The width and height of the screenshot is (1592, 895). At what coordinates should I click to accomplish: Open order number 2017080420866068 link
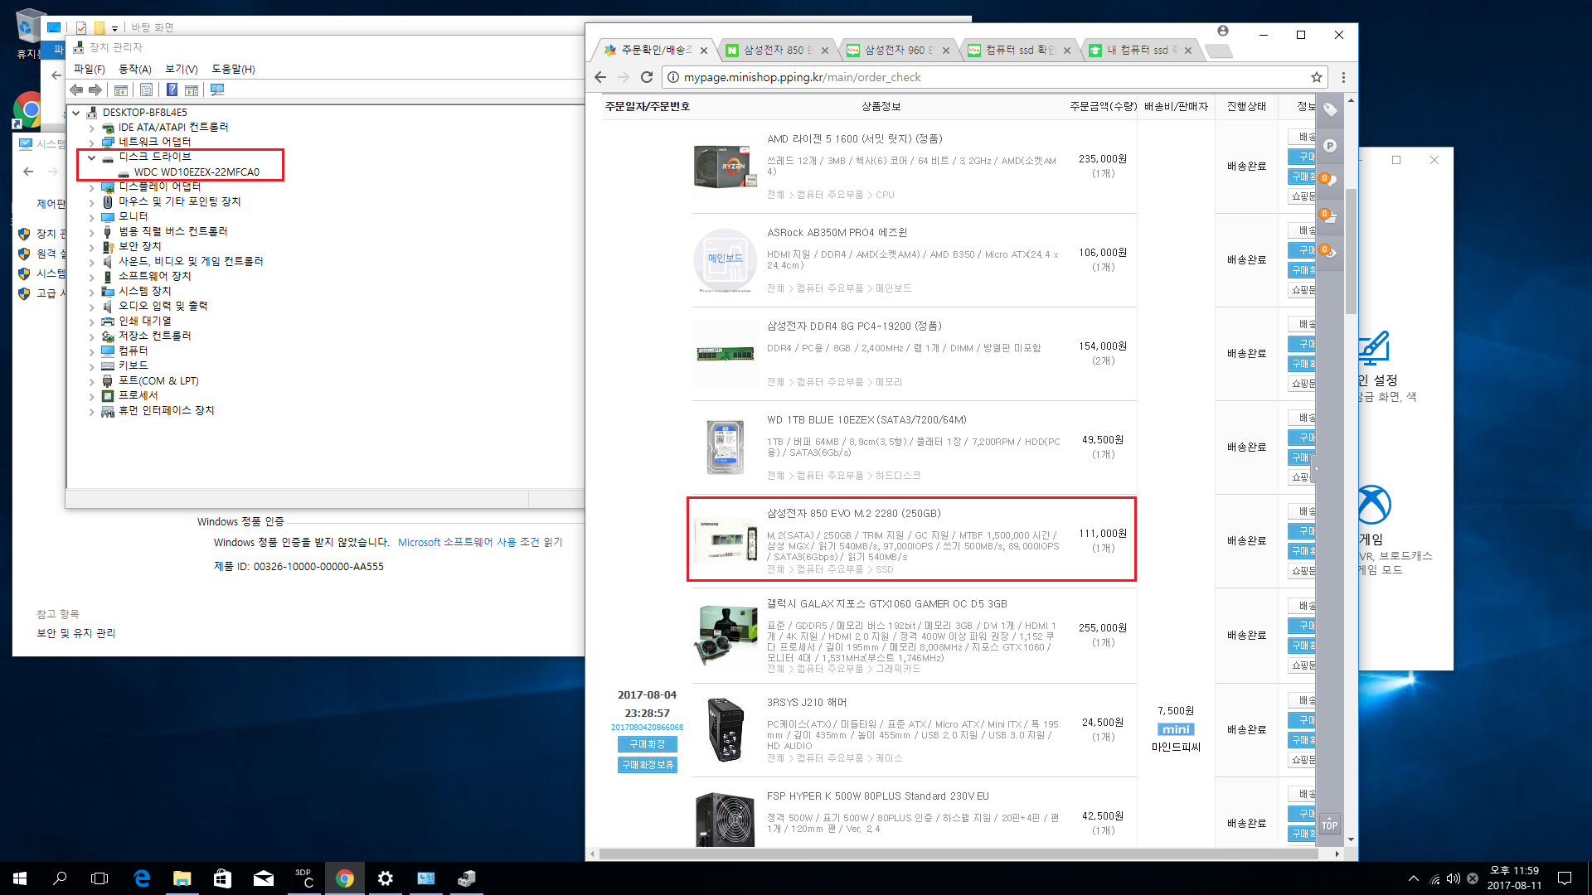pos(648,728)
